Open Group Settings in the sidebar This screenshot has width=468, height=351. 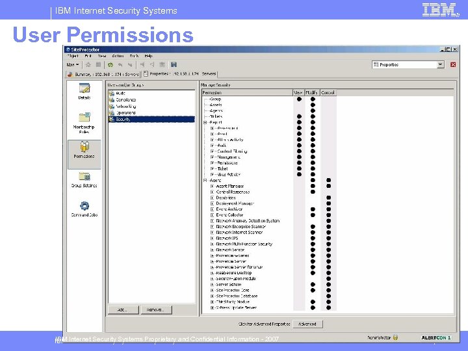point(84,180)
